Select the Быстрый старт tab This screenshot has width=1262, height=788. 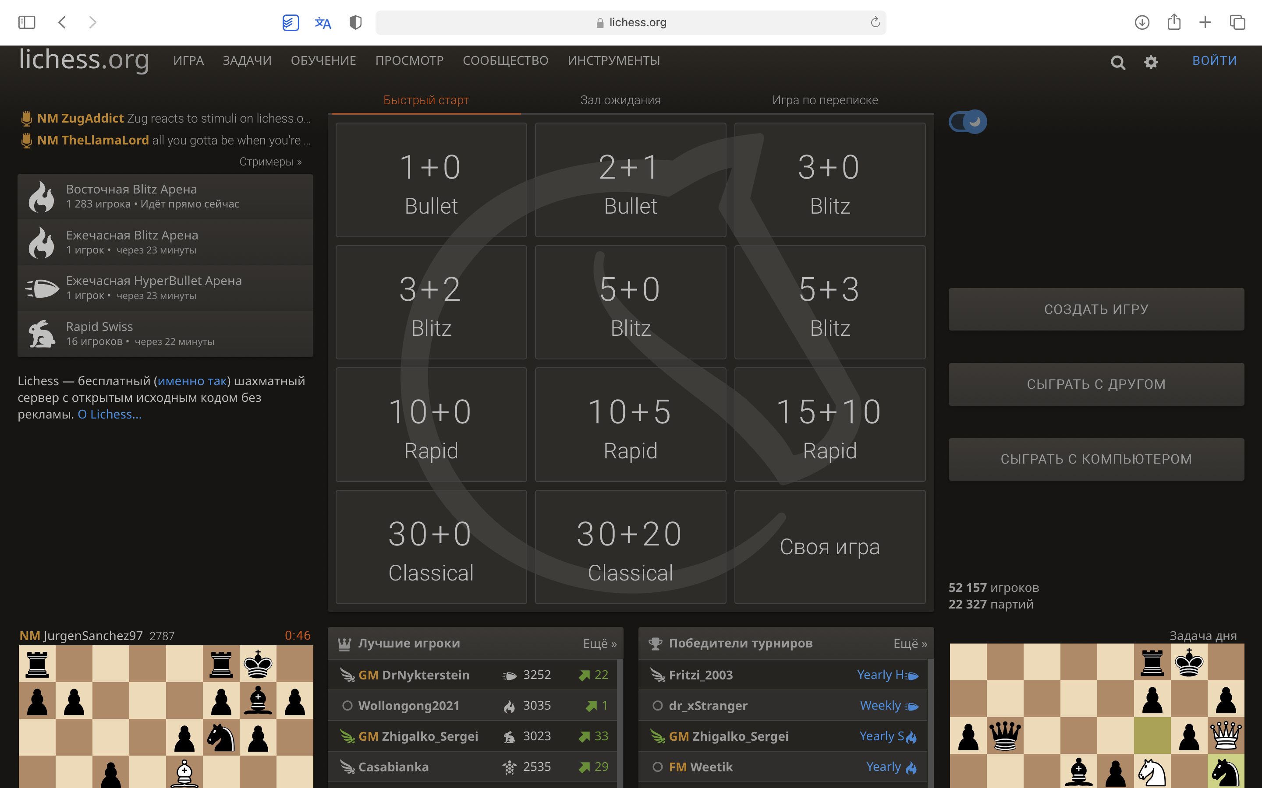[x=426, y=100]
